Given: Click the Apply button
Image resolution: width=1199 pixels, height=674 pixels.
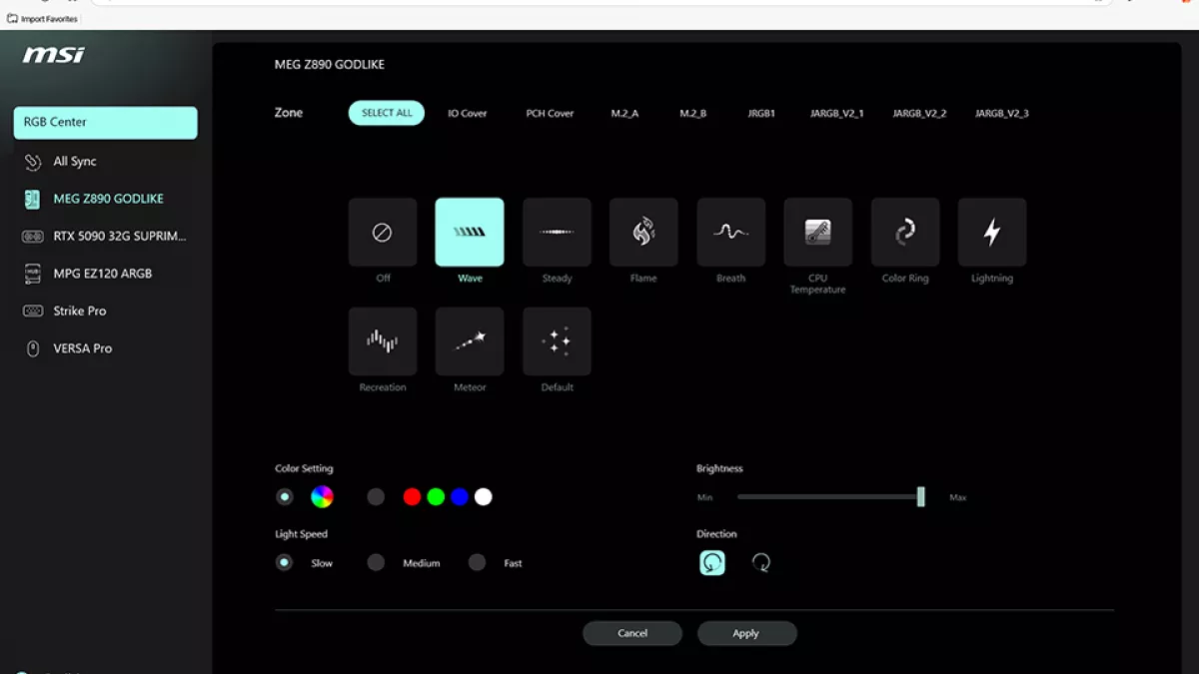Looking at the screenshot, I should (x=746, y=633).
